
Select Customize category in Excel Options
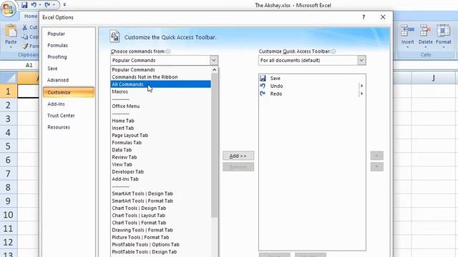click(x=69, y=92)
